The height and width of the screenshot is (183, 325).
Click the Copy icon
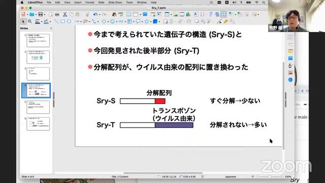click(x=71, y=14)
